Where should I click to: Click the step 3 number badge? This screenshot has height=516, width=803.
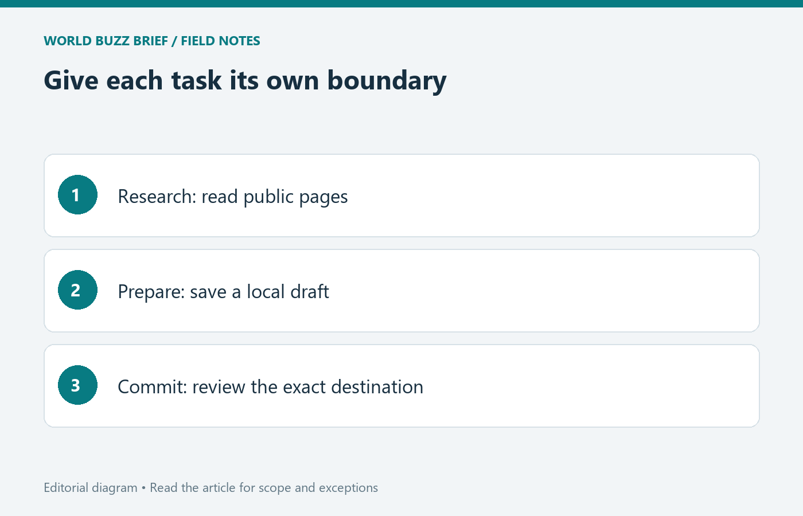tap(77, 385)
